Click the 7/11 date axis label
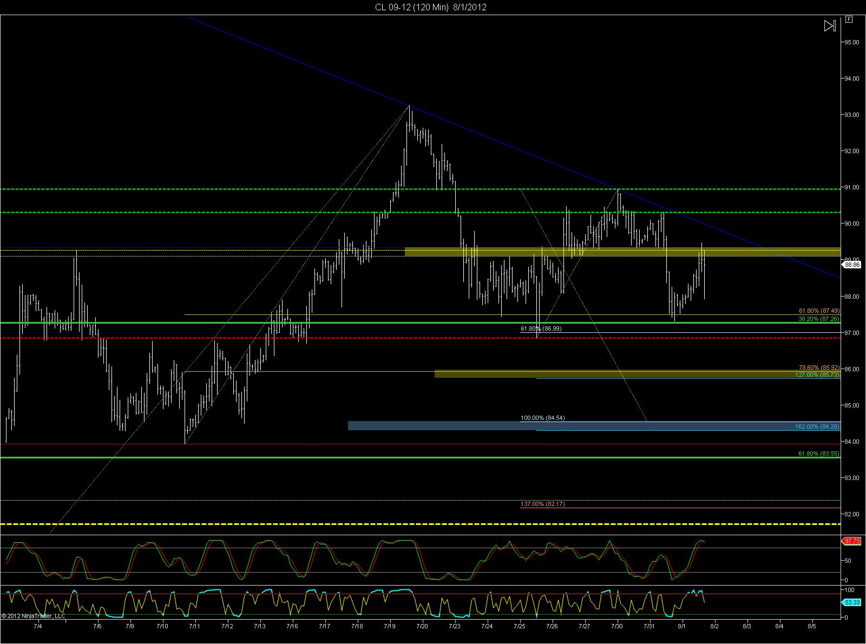 point(195,626)
